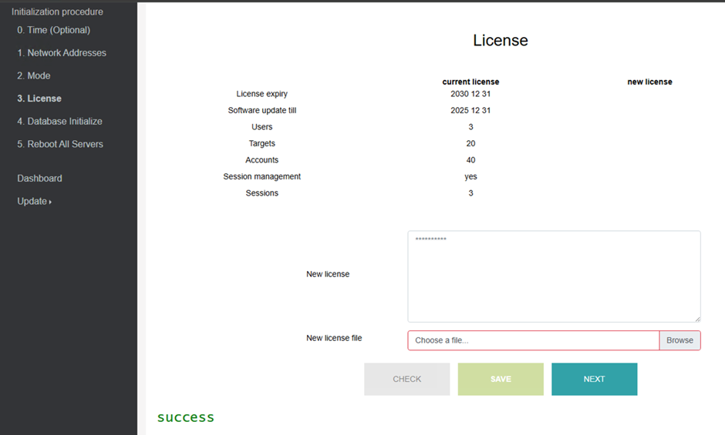This screenshot has width=725, height=435.
Task: Click the License expiry value 2030 12 31
Action: 470,94
